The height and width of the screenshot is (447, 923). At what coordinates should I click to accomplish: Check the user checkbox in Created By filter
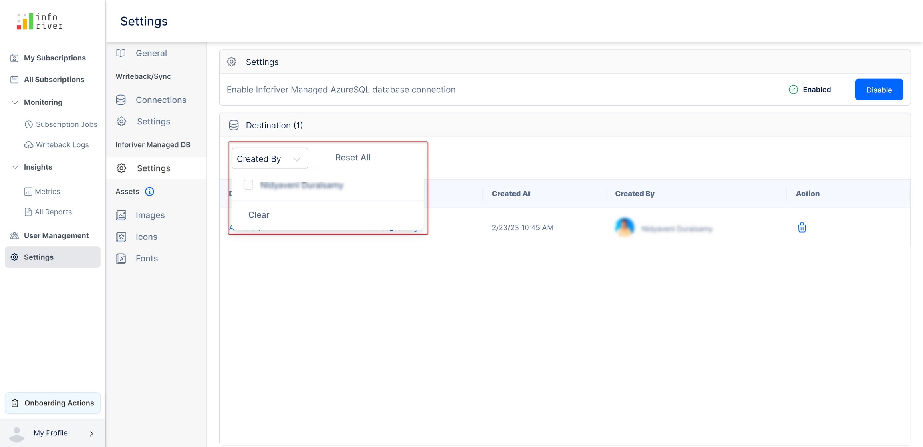click(x=248, y=185)
